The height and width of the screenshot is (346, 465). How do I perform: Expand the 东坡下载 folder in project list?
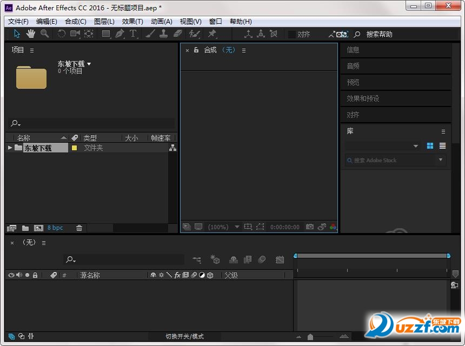coord(10,148)
